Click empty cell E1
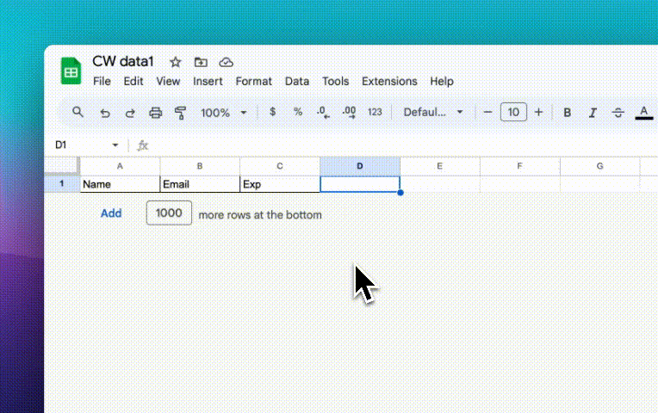This screenshot has width=658, height=413. pyautogui.click(x=440, y=184)
